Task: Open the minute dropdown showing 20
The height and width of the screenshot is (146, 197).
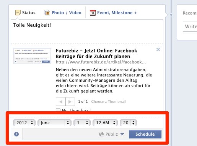Action: coord(128,123)
